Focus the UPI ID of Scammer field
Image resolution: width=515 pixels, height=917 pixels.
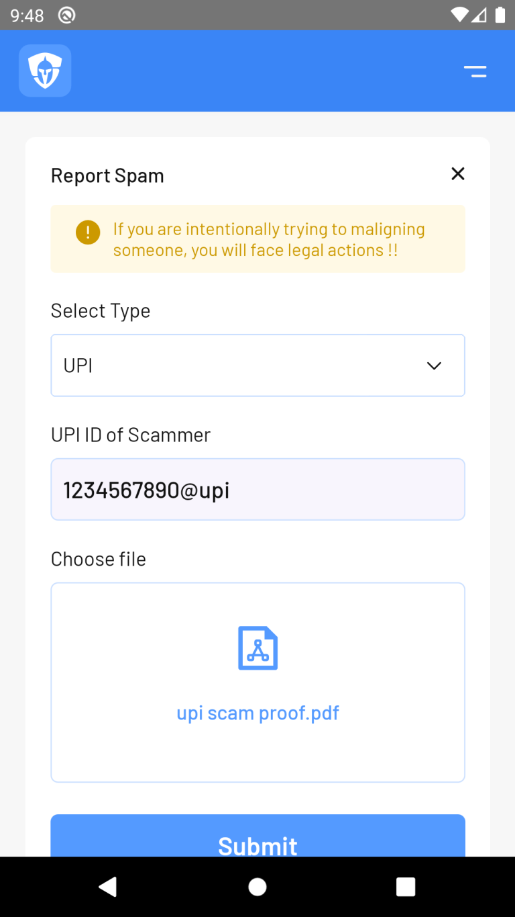[257, 490]
